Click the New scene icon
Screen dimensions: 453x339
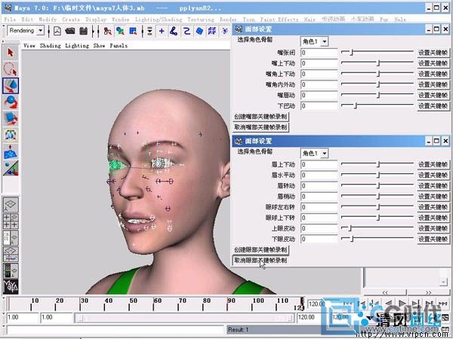pyautogui.click(x=57, y=31)
